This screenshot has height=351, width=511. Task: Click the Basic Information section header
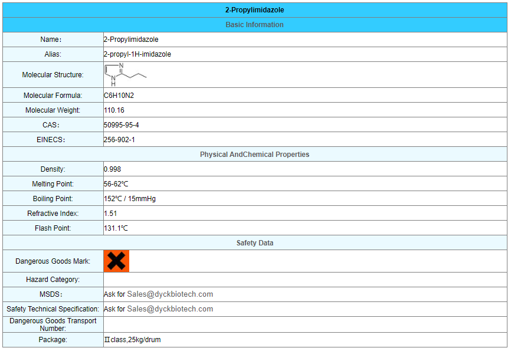tap(255, 25)
